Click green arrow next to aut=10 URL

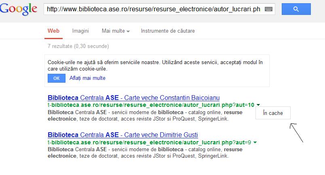coord(258,105)
